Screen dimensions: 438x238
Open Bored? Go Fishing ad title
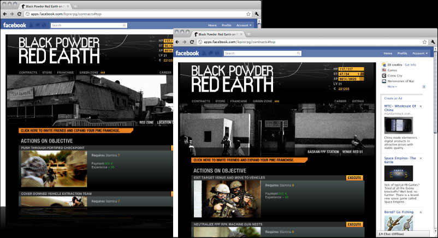pyautogui.click(x=399, y=212)
